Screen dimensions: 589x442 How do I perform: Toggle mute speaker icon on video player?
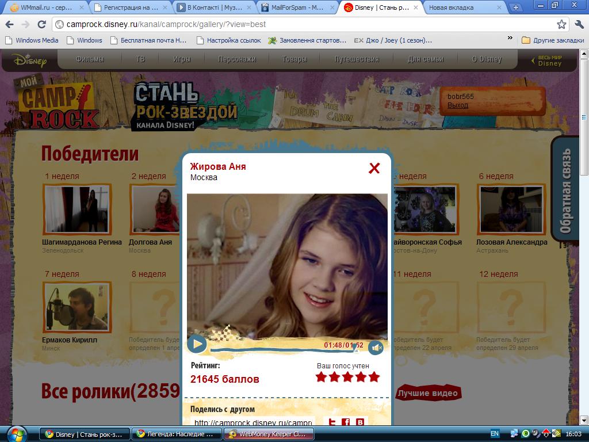point(376,348)
